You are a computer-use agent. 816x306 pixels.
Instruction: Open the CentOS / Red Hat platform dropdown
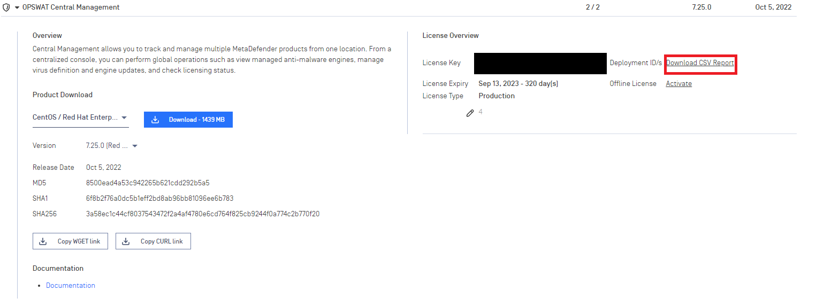pyautogui.click(x=80, y=117)
